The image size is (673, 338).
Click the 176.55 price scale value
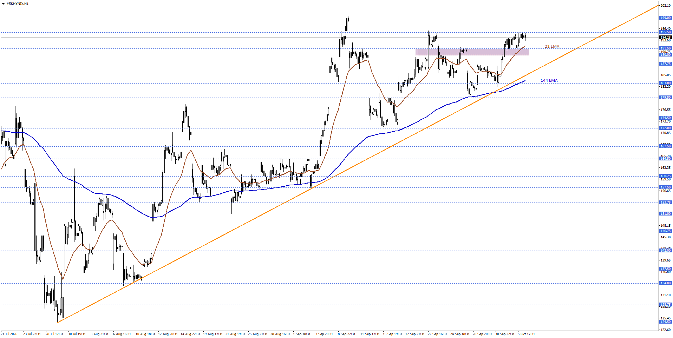point(666,110)
